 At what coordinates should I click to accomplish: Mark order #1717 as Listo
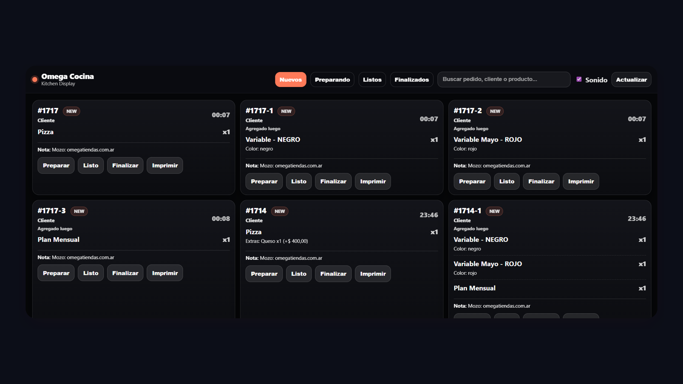pos(90,166)
